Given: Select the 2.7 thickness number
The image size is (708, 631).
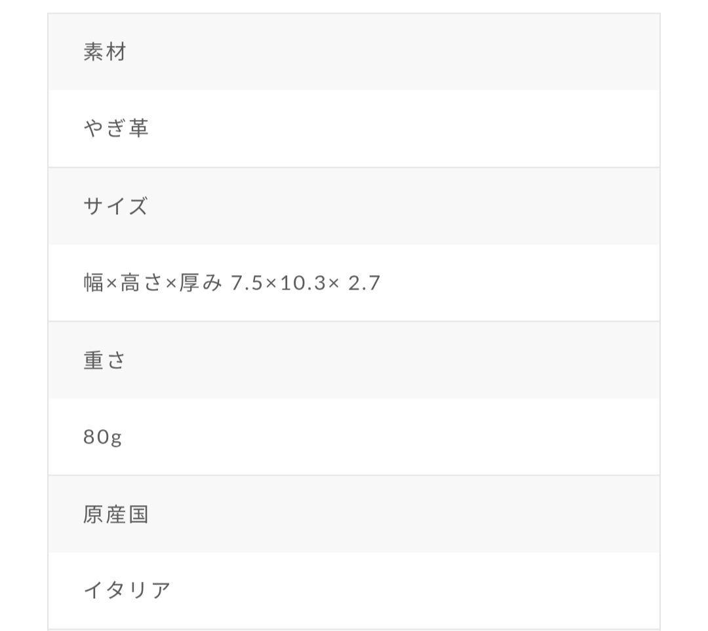Looking at the screenshot, I should (x=364, y=284).
